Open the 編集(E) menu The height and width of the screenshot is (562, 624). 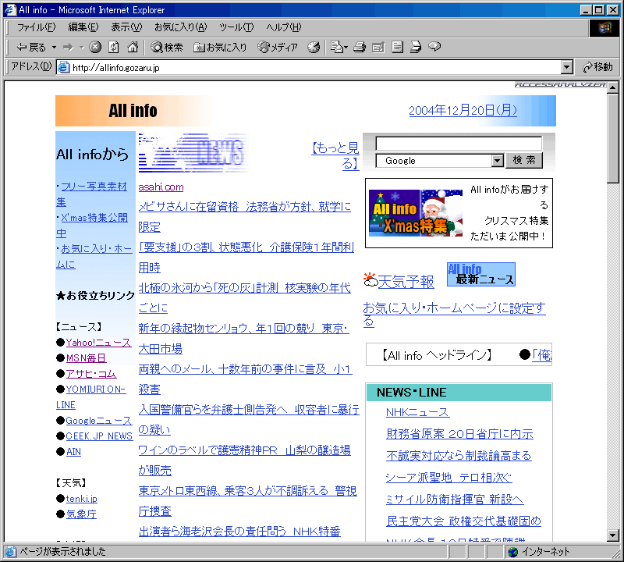click(x=83, y=27)
